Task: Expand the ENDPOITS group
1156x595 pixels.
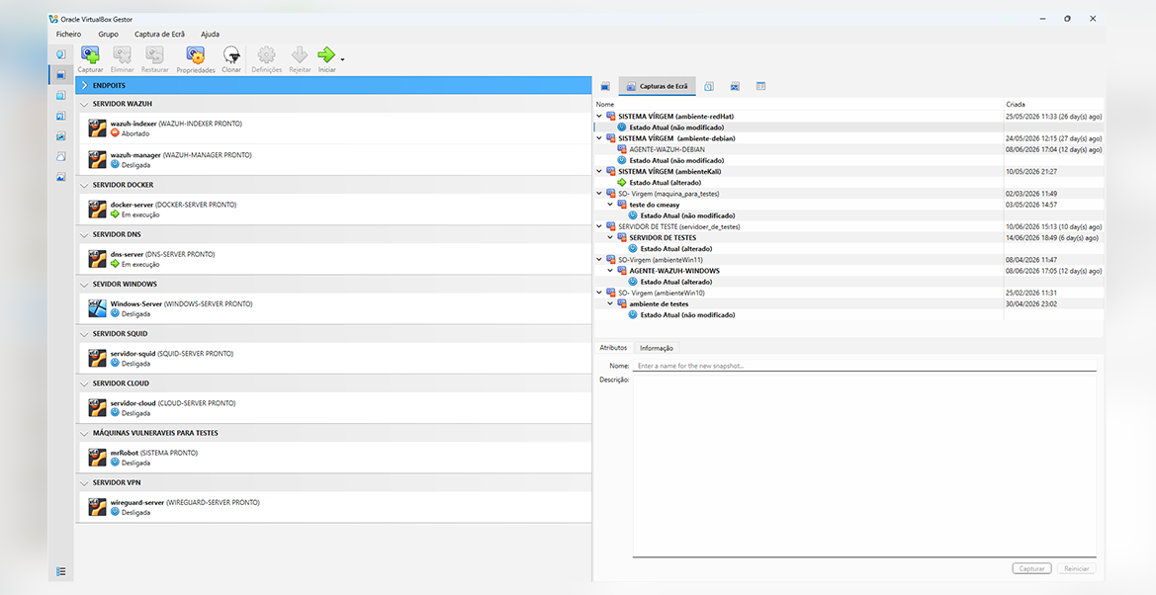Action: click(84, 86)
